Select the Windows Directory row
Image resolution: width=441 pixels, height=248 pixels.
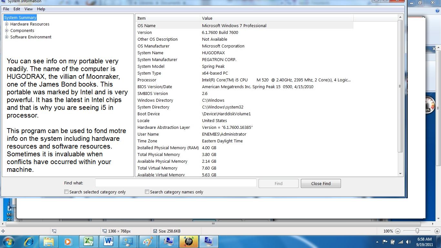coord(244,100)
